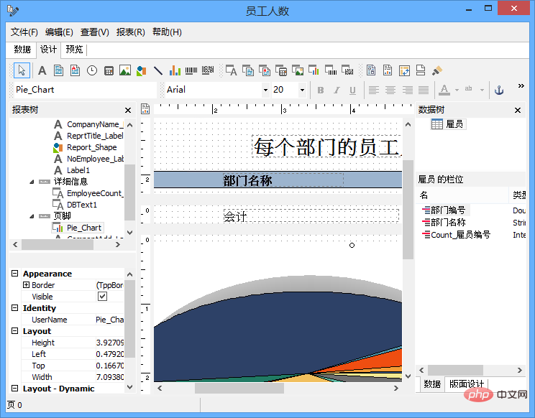The image size is (535, 418).
Task: Open the 文件(F) menu
Action: [24, 32]
